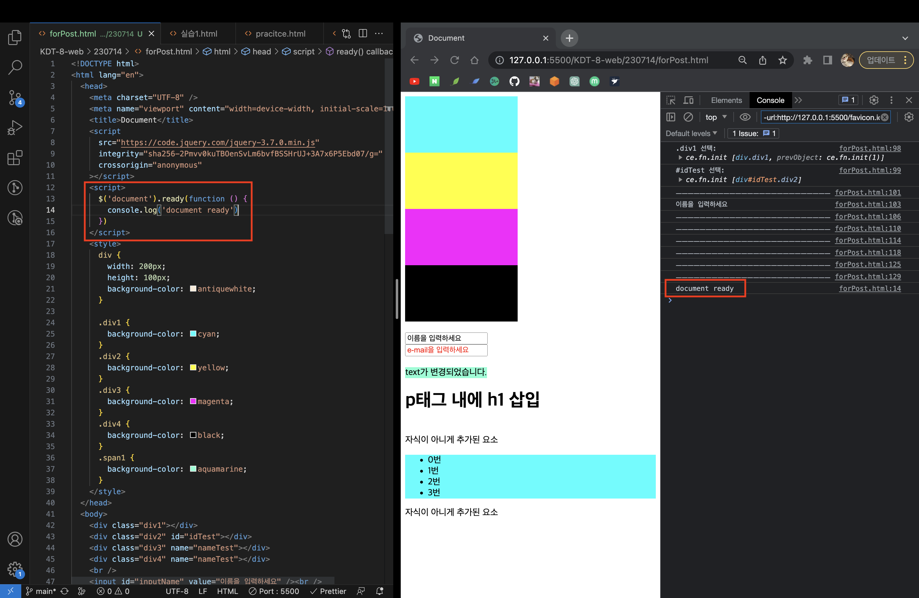Open the forPost.html:98 source link

pyautogui.click(x=870, y=148)
